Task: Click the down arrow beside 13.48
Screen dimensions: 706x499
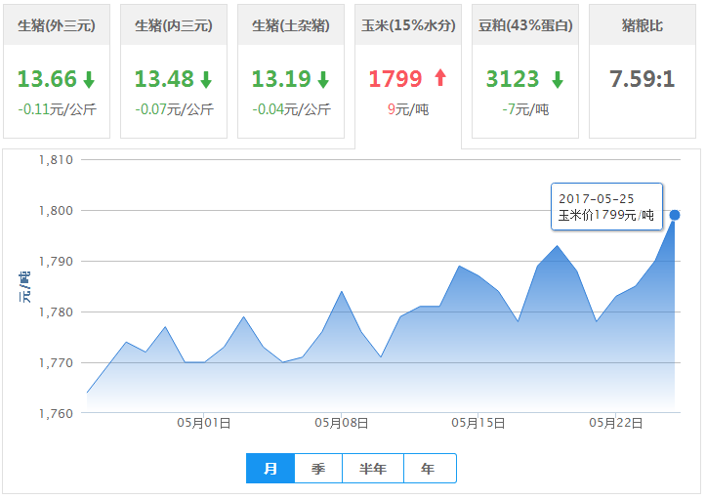Action: [206, 79]
